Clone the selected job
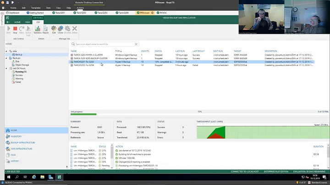 (60, 30)
